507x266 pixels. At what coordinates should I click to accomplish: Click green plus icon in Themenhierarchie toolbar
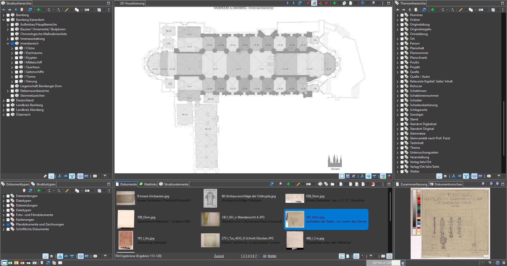432,10
